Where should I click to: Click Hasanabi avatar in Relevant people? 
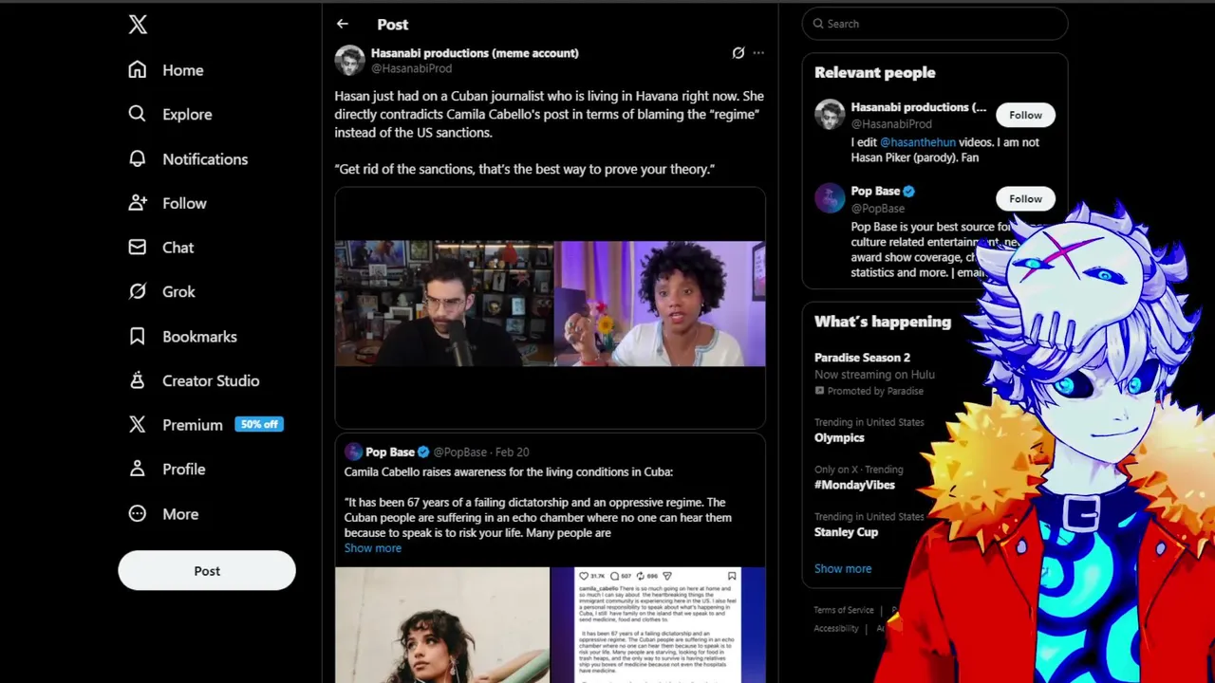click(830, 115)
